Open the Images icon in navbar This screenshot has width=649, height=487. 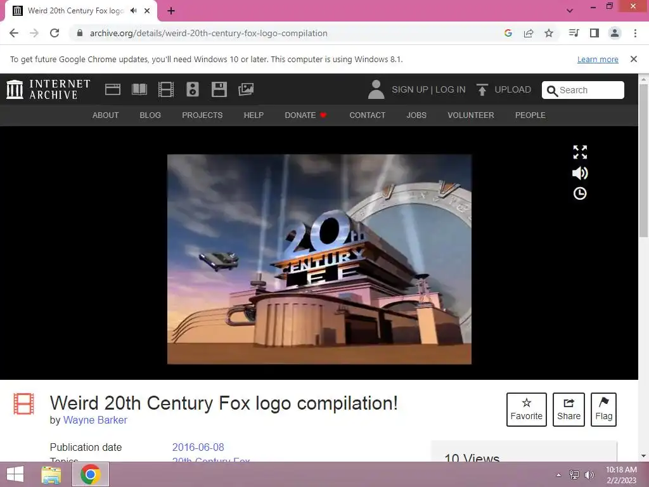point(246,89)
